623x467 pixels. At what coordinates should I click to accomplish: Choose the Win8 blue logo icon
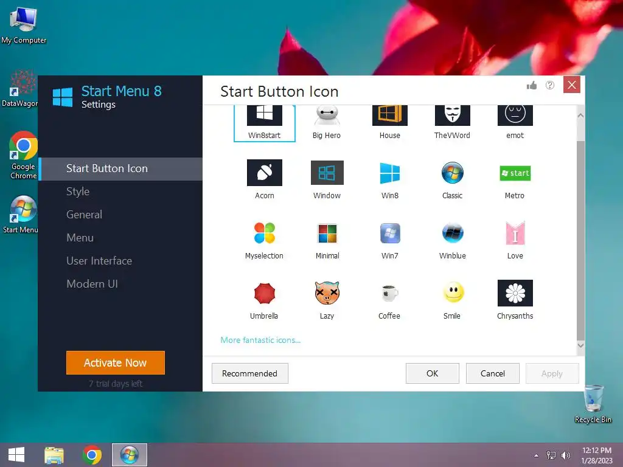(x=389, y=179)
